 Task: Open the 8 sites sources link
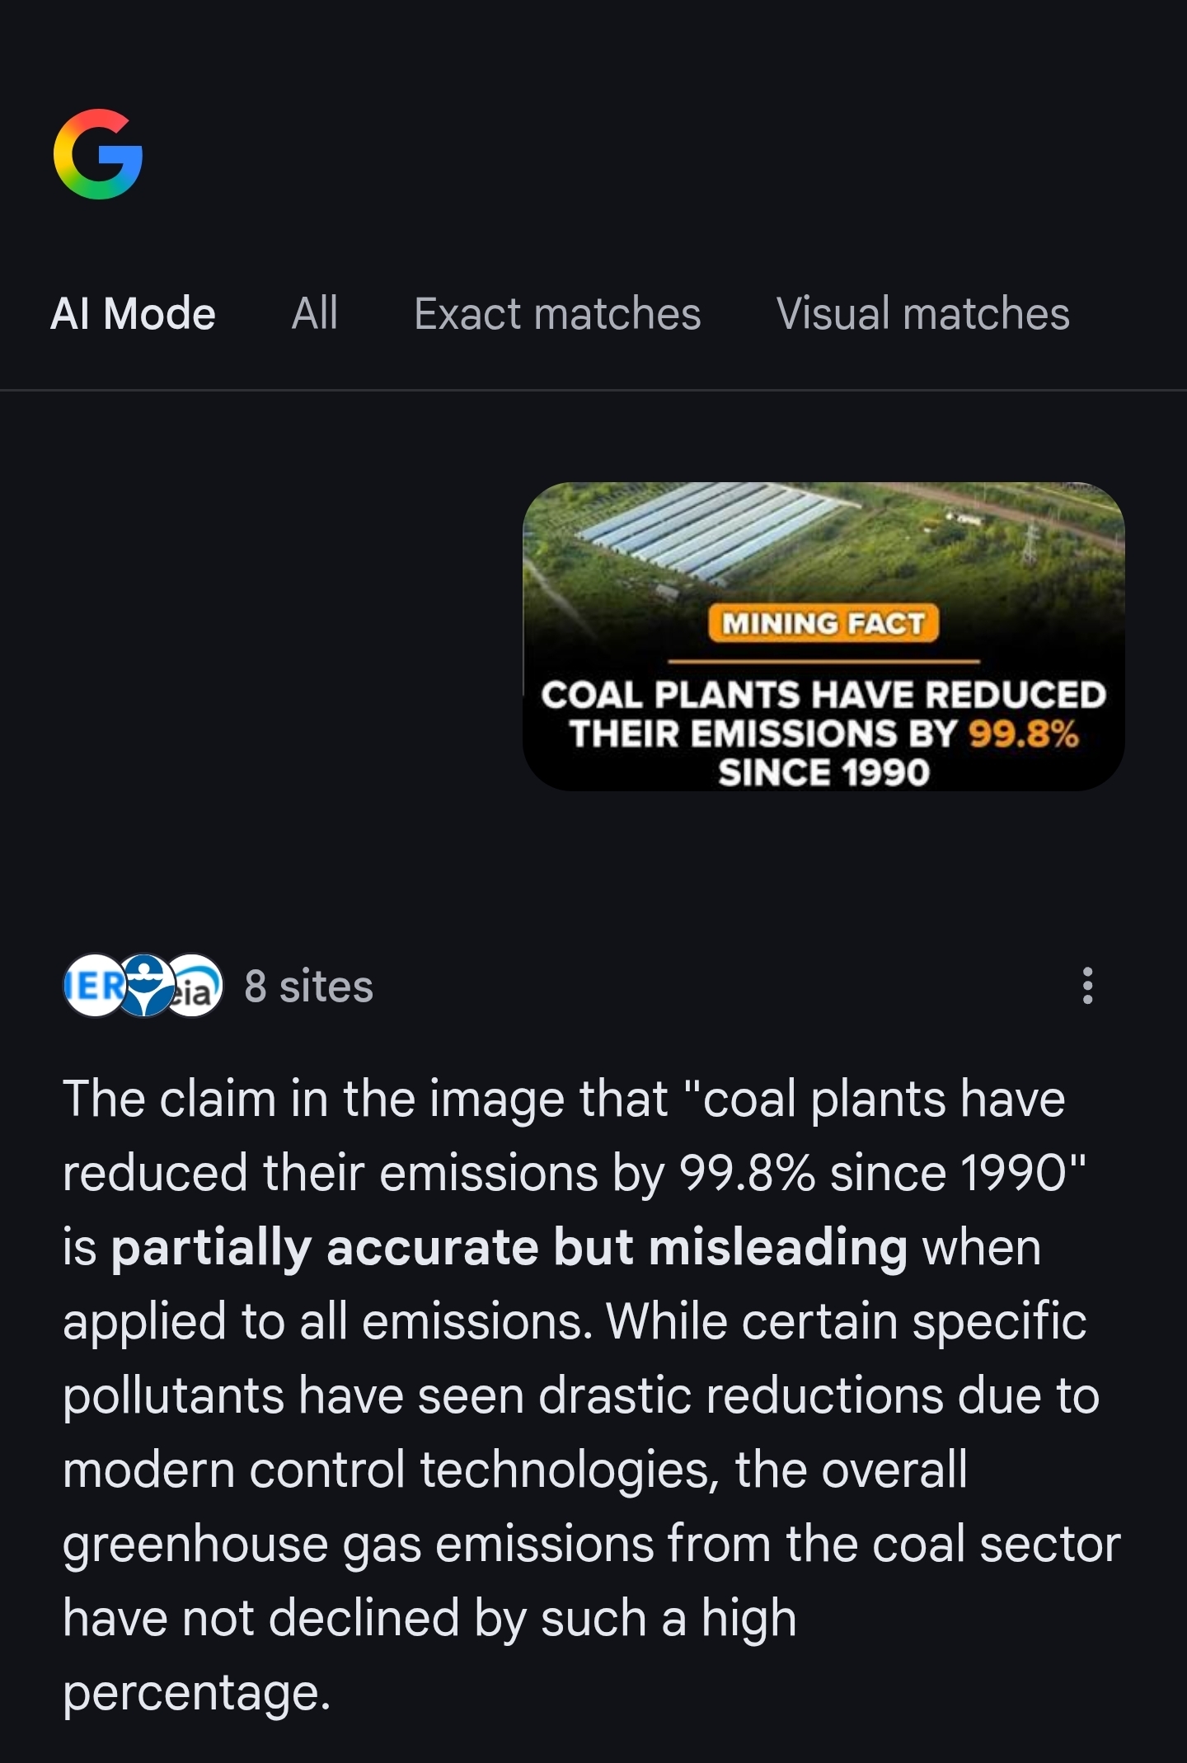(308, 987)
